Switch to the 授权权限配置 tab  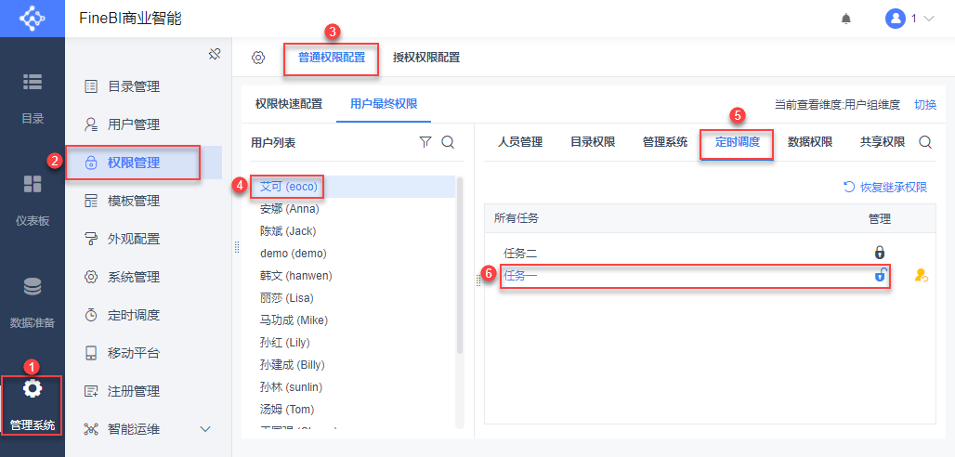[x=425, y=58]
